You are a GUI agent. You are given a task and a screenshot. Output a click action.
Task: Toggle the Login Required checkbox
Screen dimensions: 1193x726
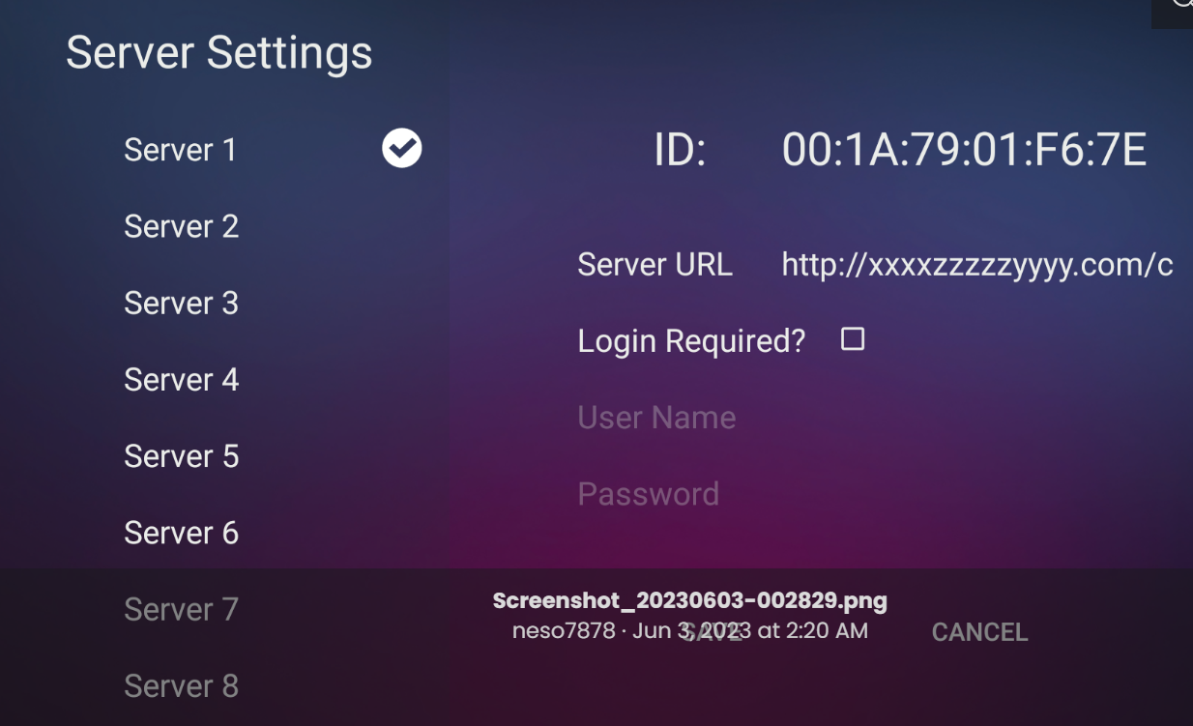(x=852, y=338)
